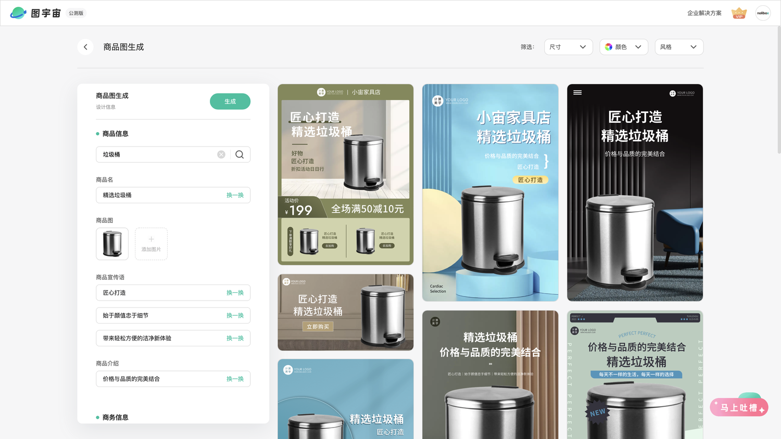
Task: Open the hamburger menu on black poster
Action: [x=577, y=93]
